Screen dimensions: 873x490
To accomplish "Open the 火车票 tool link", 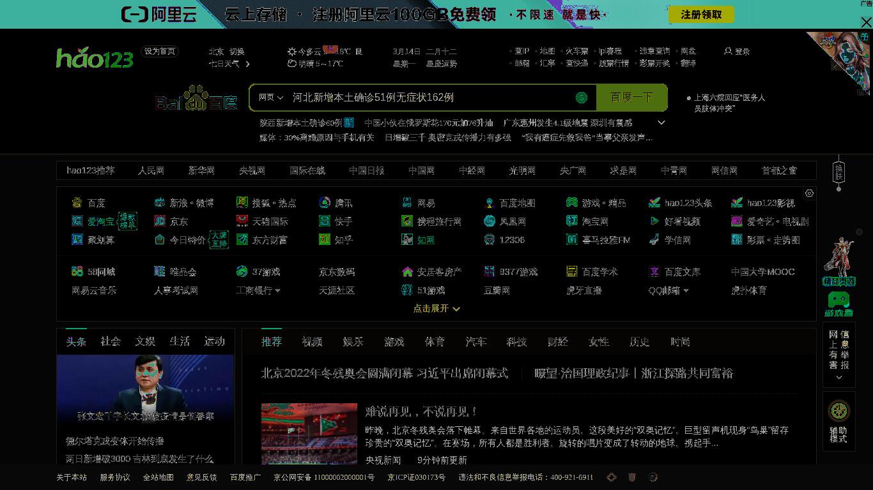I will pos(576,51).
